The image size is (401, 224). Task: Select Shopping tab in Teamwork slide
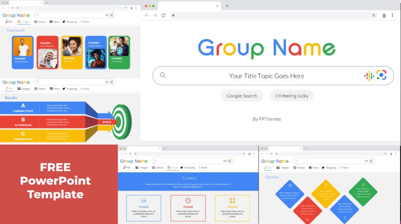70,22
